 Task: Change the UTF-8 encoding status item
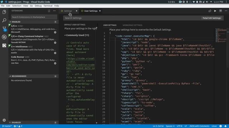tap(180, 126)
